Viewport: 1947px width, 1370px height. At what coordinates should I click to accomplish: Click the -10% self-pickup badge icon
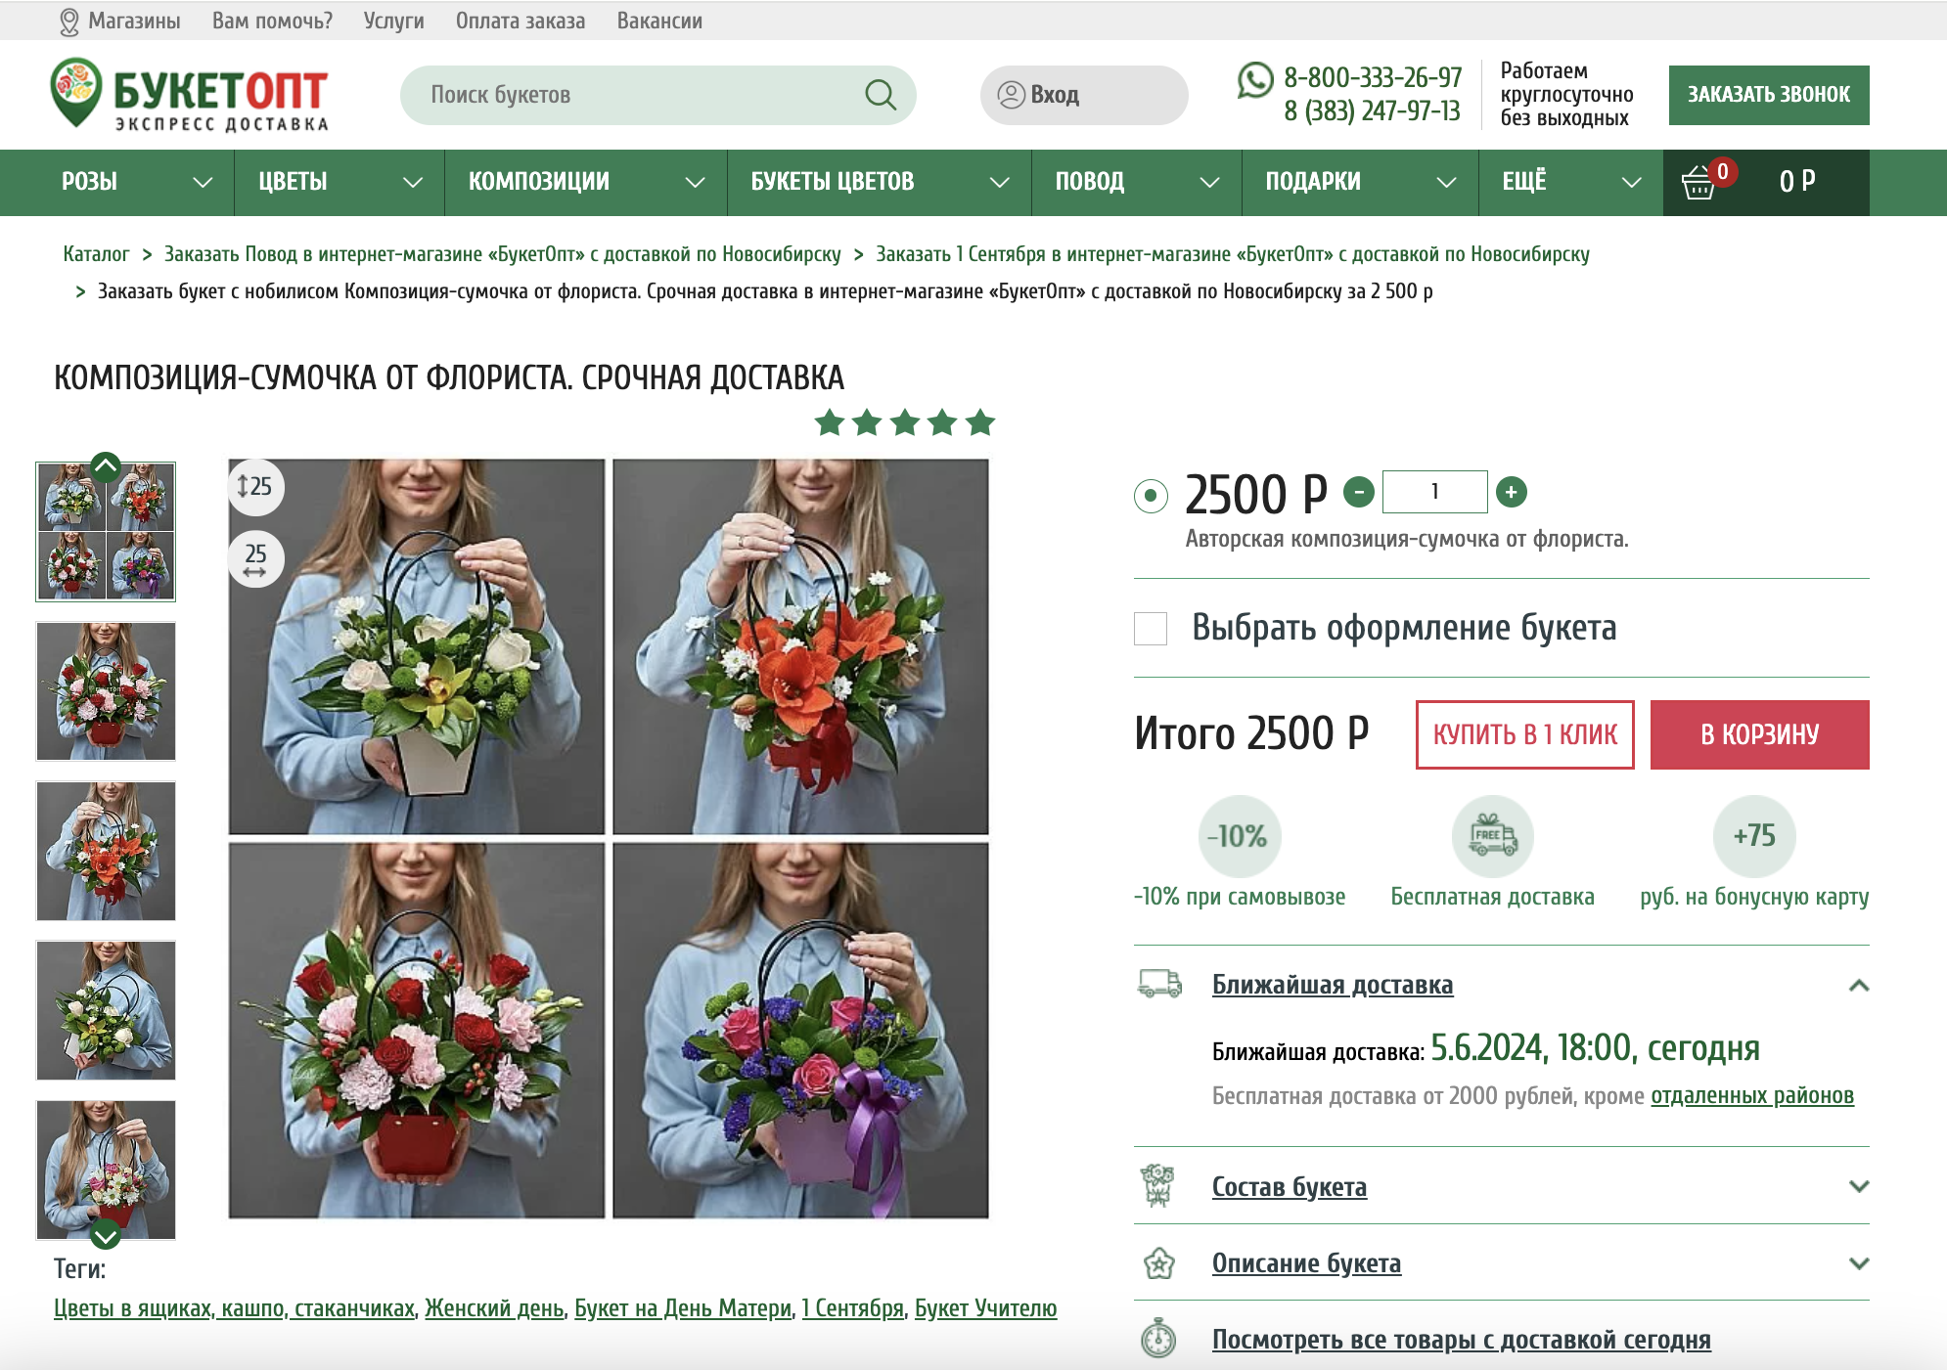[1239, 836]
